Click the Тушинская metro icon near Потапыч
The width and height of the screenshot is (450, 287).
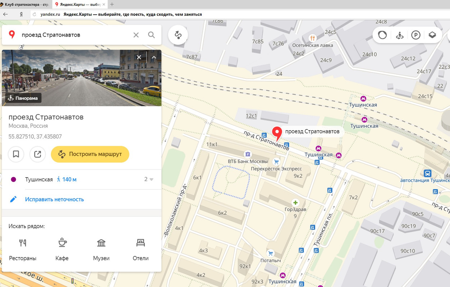[283, 275]
